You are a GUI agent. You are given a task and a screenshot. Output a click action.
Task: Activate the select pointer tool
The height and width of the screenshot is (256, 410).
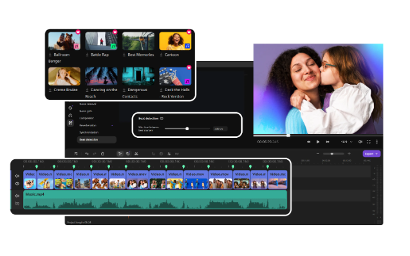(x=120, y=154)
